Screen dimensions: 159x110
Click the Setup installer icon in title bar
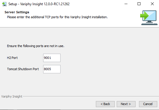[4, 4]
